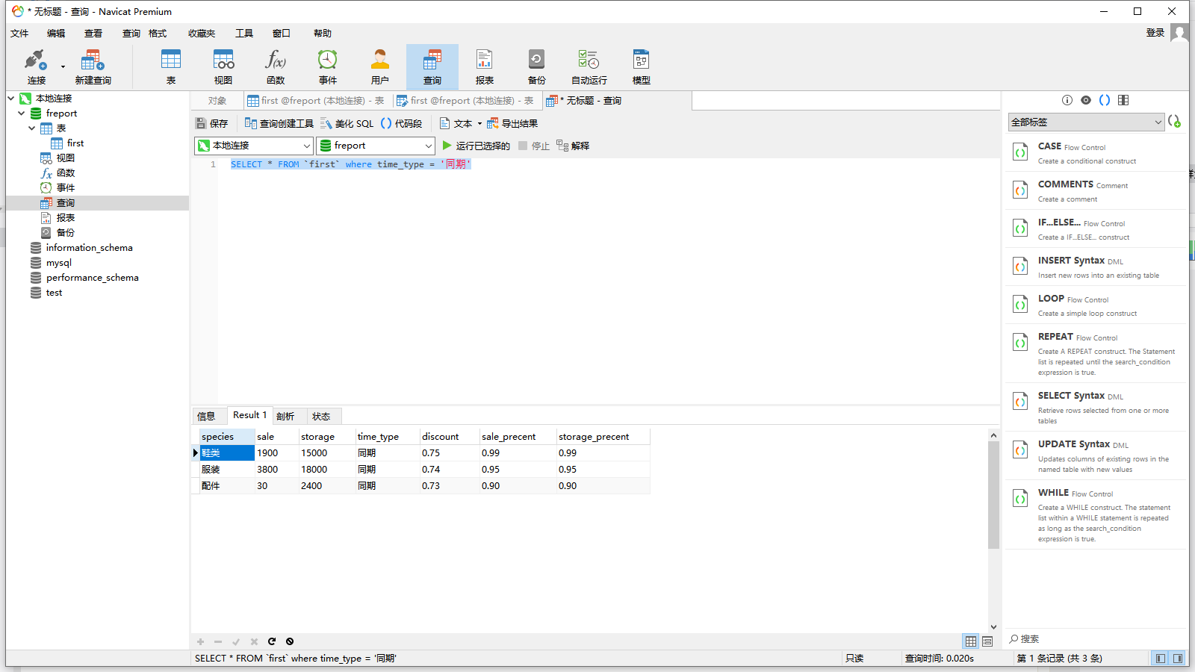The image size is (1195, 672).
Task: Collapse the 表 tables node
Action: (x=32, y=128)
